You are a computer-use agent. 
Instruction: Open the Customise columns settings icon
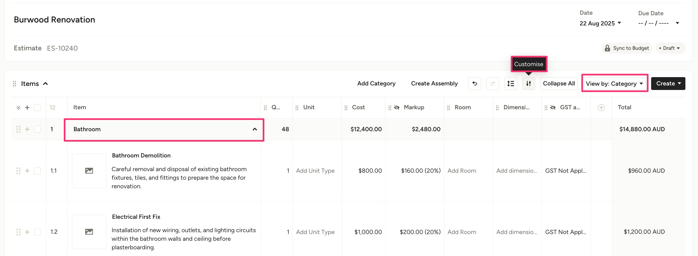pos(528,84)
